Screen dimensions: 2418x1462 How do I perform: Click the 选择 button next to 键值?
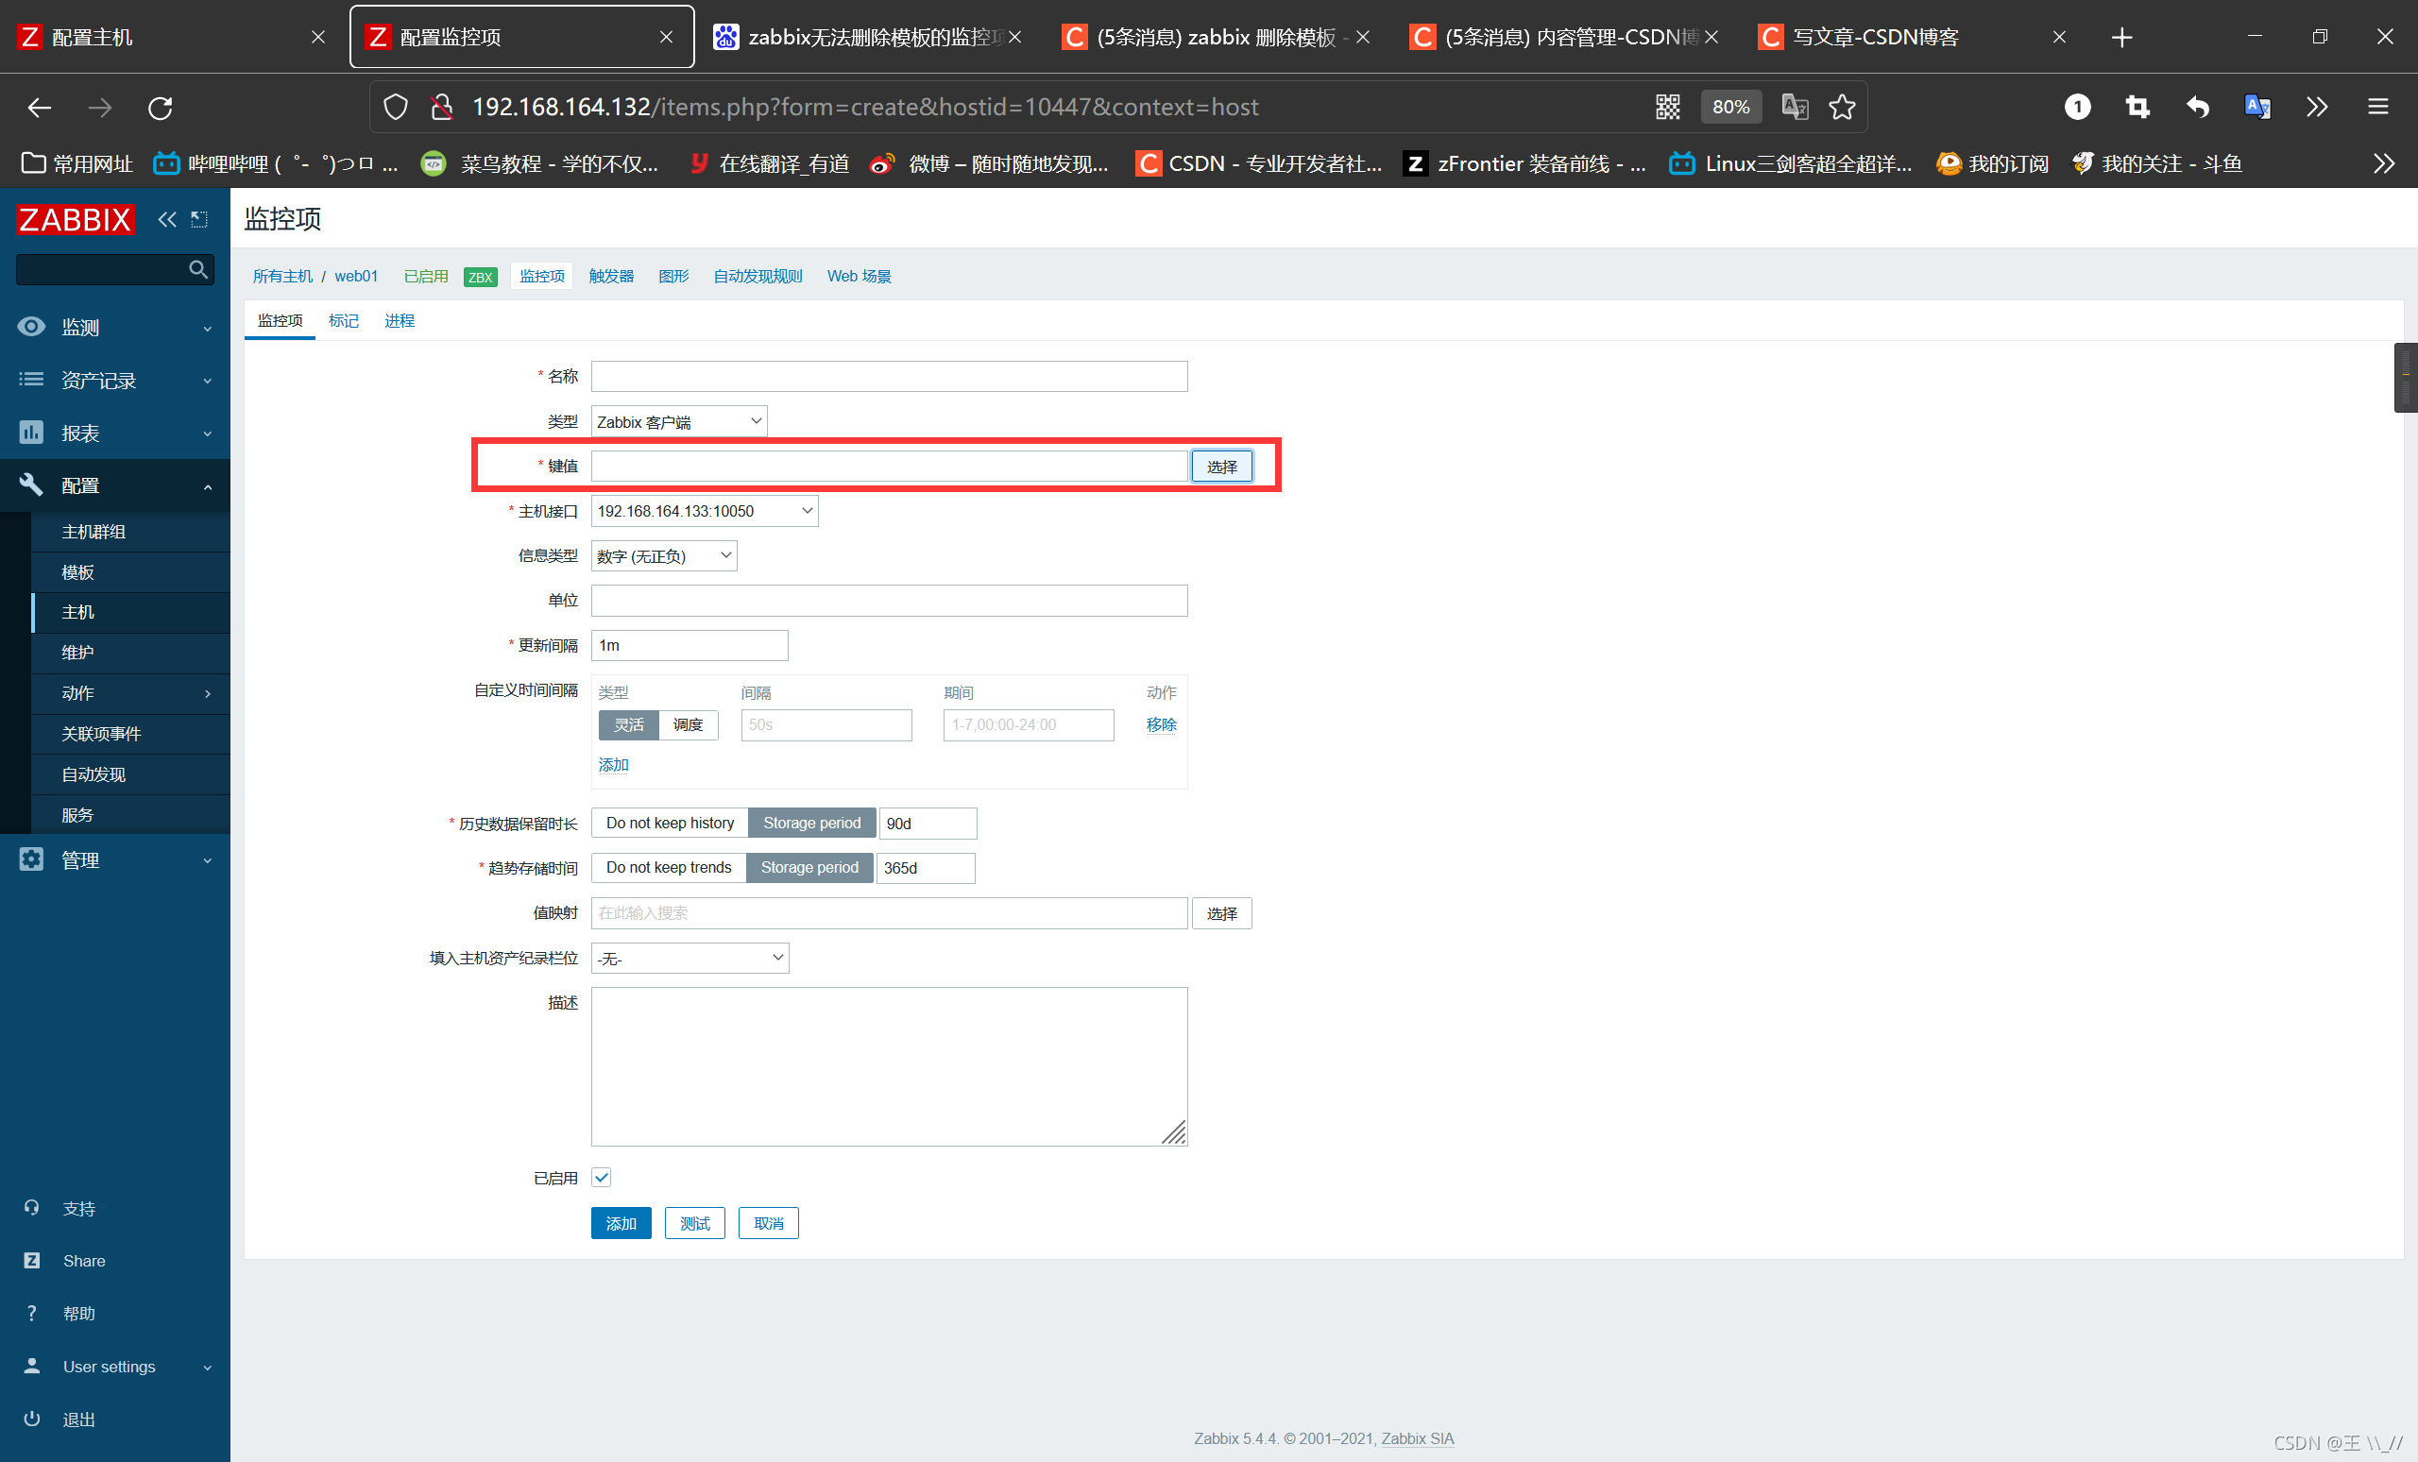point(1220,467)
